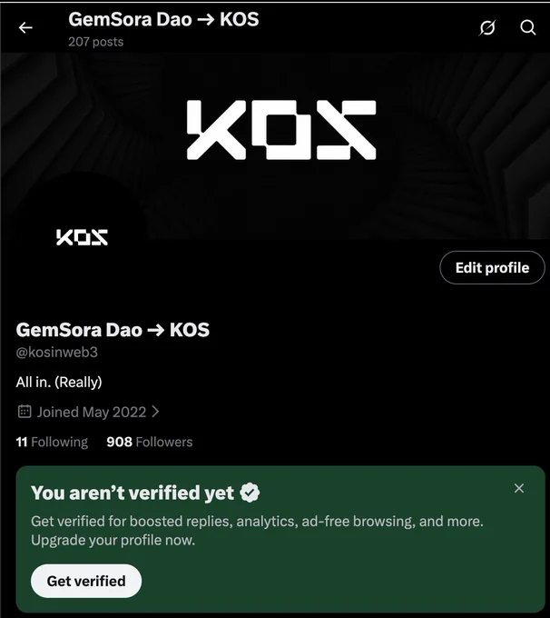550x618 pixels.
Task: Open the Grok circle-slash icon in the header
Action: tap(487, 27)
